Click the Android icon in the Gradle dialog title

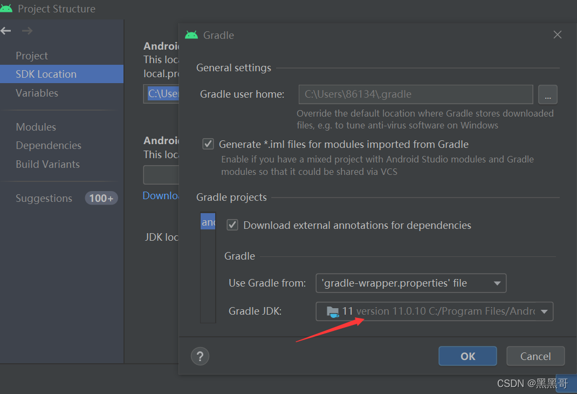(x=191, y=35)
